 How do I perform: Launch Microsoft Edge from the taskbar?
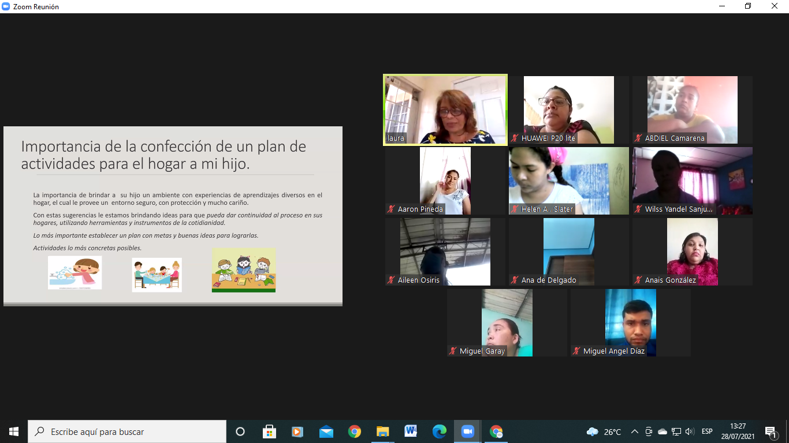(x=439, y=431)
